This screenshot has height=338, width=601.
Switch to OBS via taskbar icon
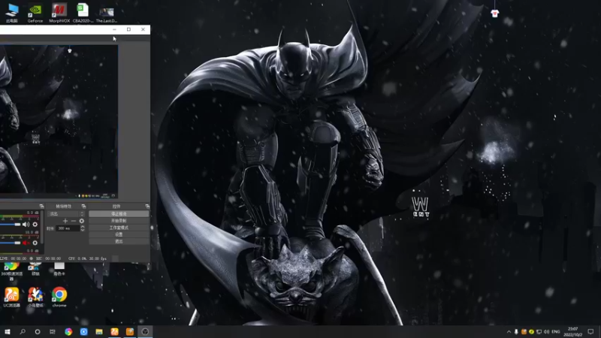point(145,331)
